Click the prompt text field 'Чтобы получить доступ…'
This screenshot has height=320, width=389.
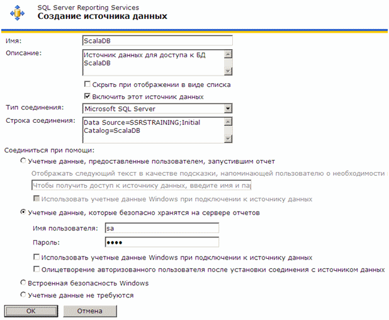142,185
